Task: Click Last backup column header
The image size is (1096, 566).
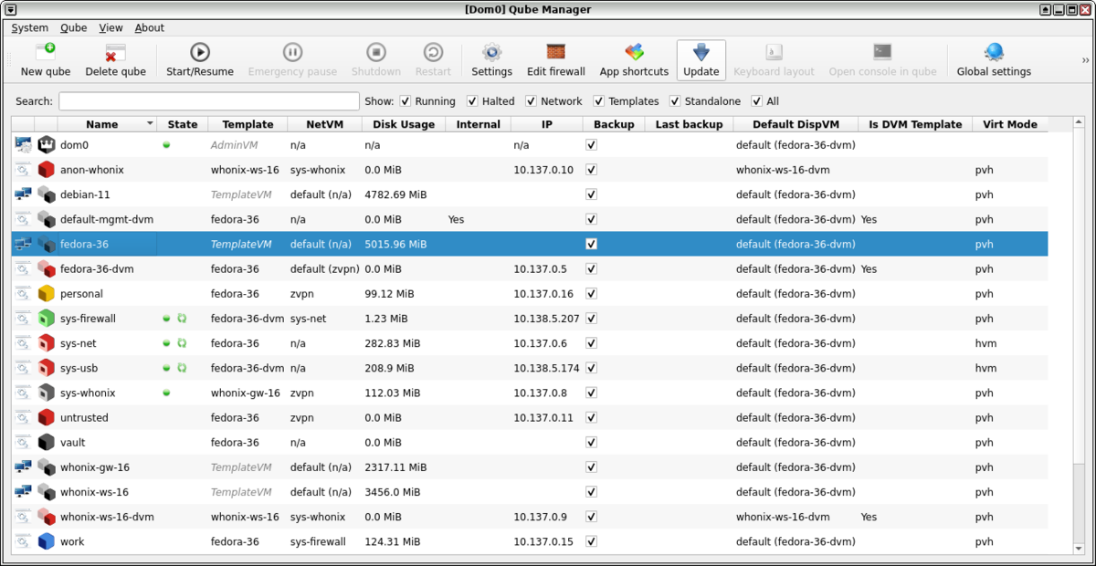Action: click(690, 124)
